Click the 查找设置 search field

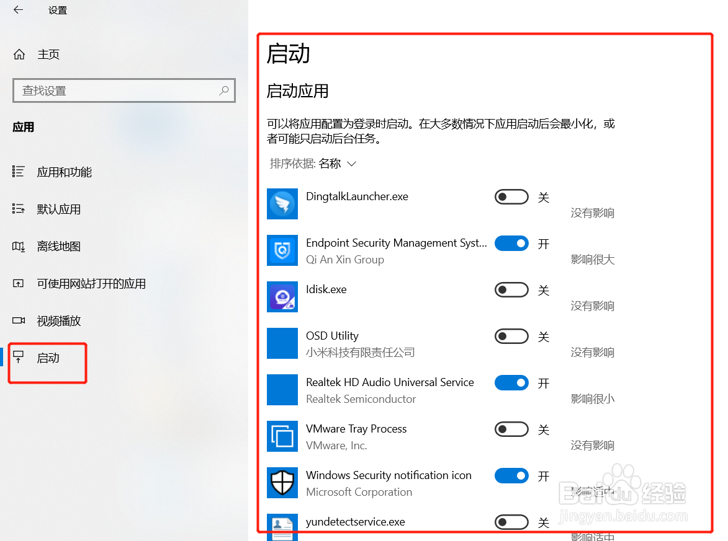(124, 90)
